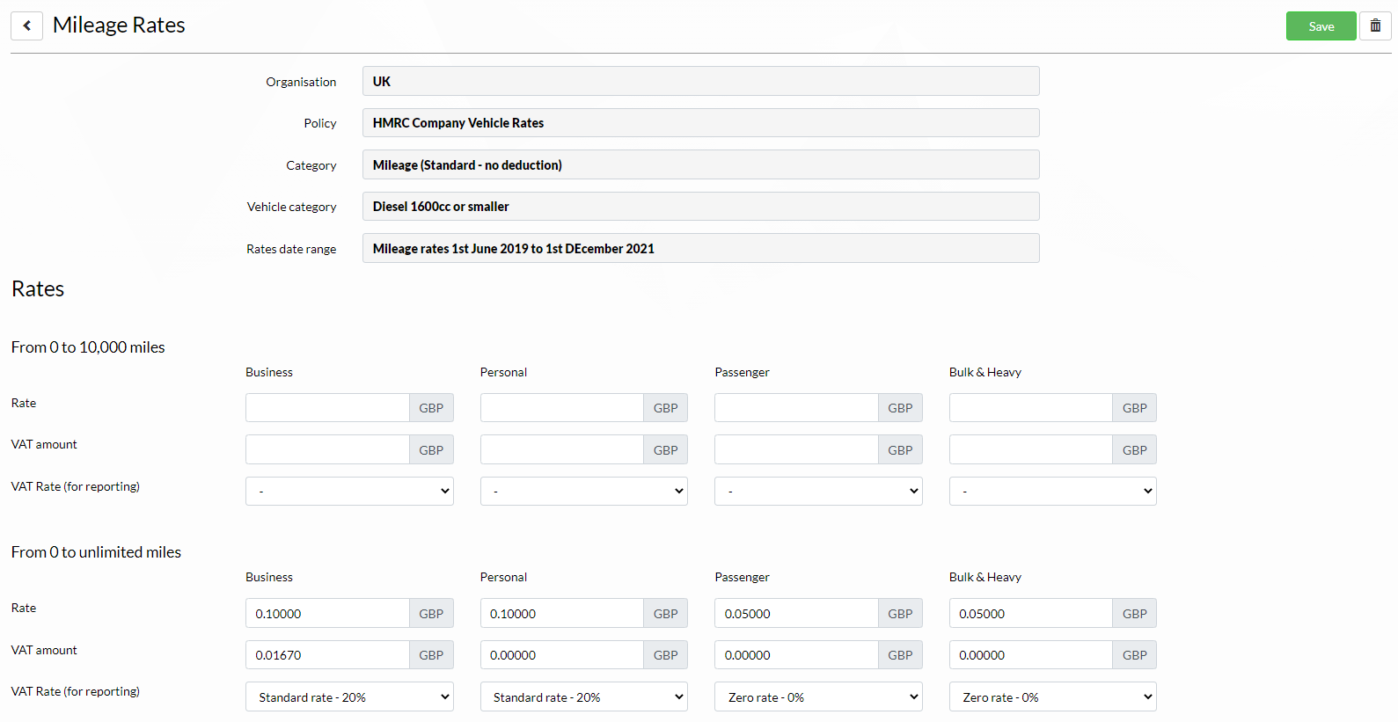Open Personal VAT Rate dropdown for unlimited miles
This screenshot has width=1398, height=722.
[584, 696]
